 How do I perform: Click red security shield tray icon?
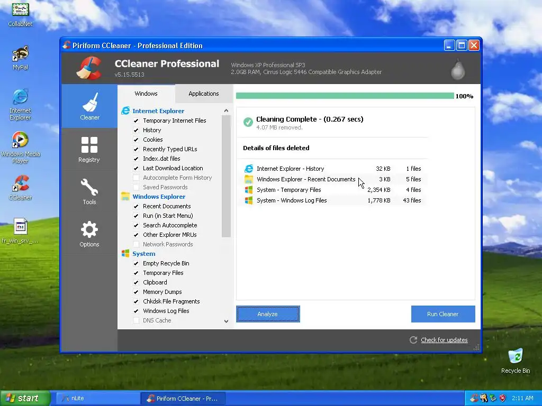(502, 398)
